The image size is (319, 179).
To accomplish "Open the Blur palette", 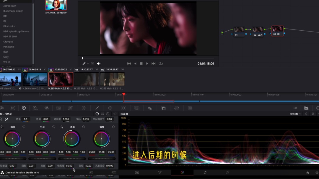I will [x=150, y=108].
